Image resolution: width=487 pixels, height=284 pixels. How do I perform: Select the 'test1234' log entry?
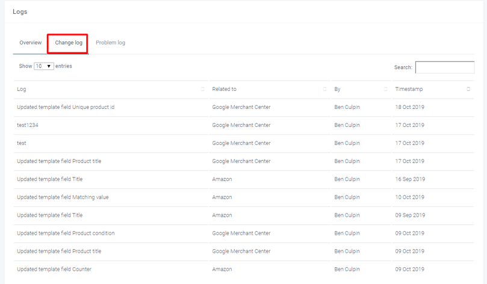click(x=28, y=125)
